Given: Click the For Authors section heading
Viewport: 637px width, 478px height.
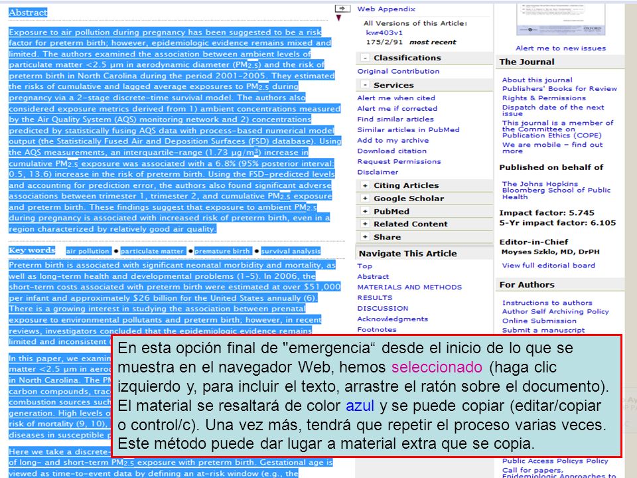Looking at the screenshot, I should tap(527, 285).
